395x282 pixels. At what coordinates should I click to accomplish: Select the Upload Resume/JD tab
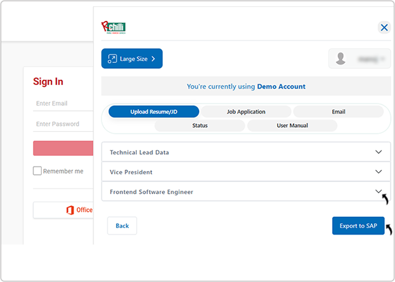point(153,112)
